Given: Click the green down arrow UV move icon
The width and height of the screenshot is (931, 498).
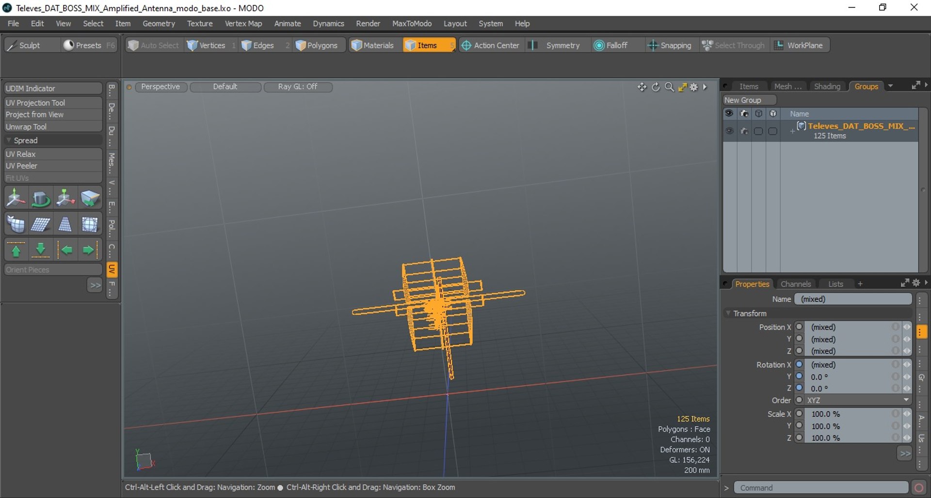Looking at the screenshot, I should [41, 250].
